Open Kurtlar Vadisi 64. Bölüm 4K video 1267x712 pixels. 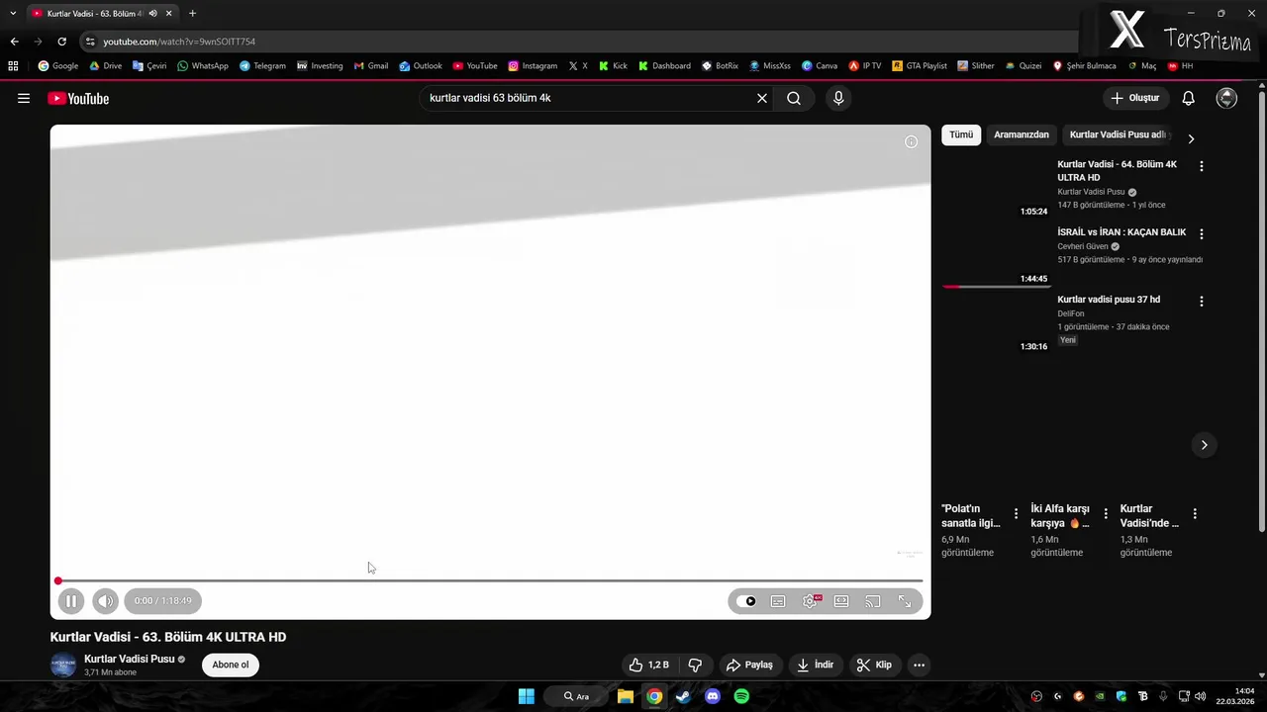1117,171
